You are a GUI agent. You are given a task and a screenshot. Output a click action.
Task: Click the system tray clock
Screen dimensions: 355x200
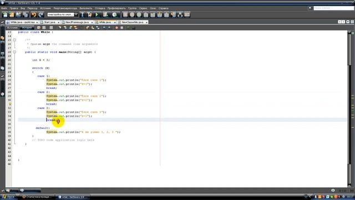click(x=350, y=197)
